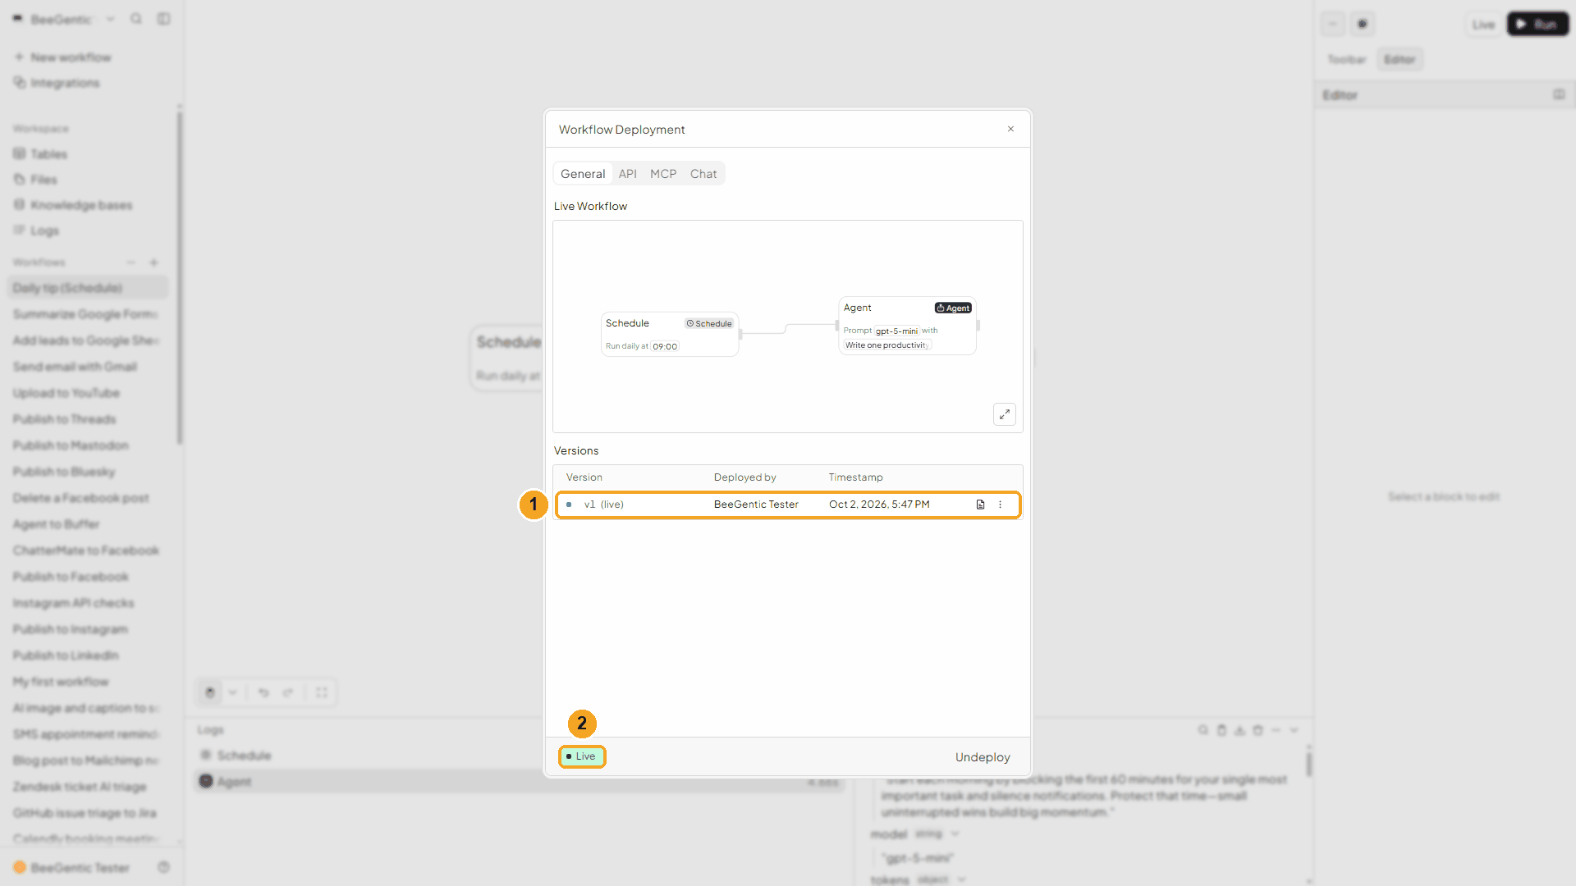The height and width of the screenshot is (886, 1576).
Task: Click the Editor panel collapse icon
Action: pyautogui.click(x=1559, y=95)
